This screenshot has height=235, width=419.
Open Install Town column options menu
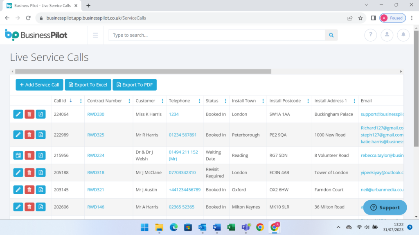click(263, 101)
